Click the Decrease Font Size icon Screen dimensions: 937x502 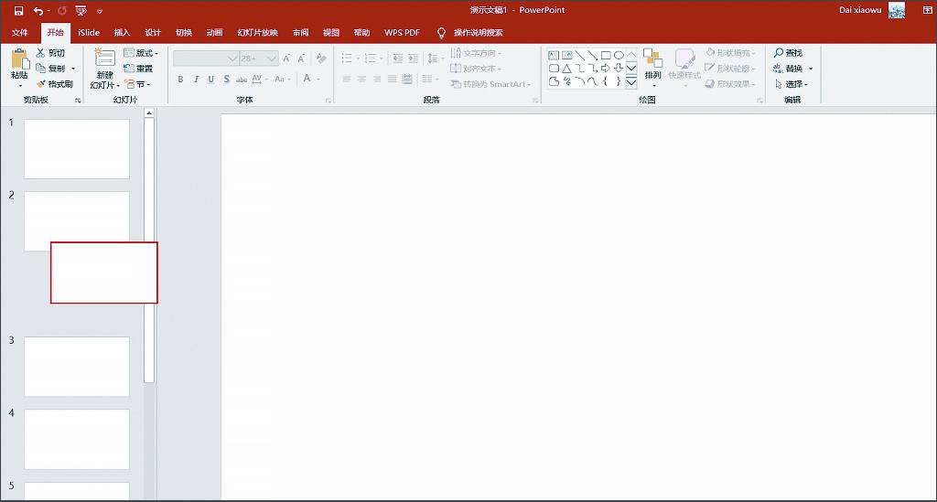coord(301,59)
